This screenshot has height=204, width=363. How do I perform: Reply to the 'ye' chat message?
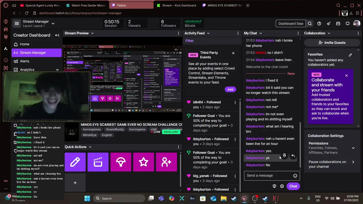pos(293,156)
